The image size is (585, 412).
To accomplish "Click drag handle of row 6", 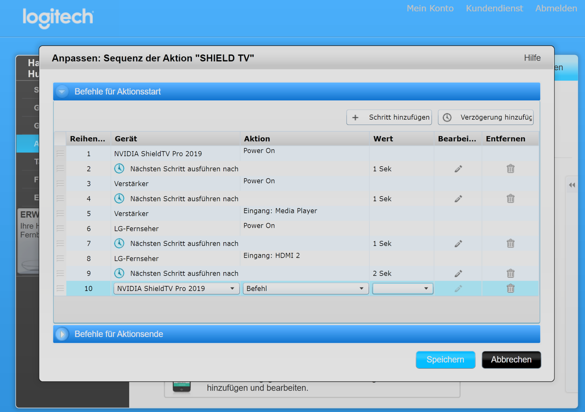I will (60, 228).
